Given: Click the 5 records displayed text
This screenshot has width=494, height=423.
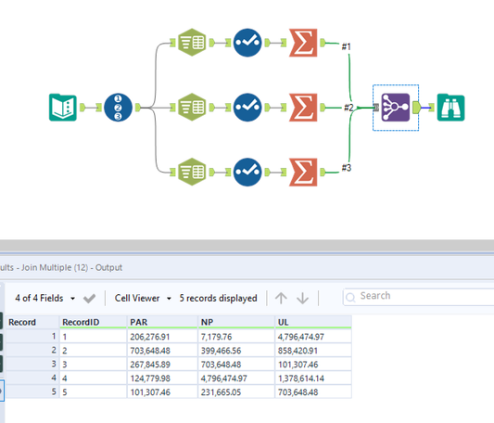Looking at the screenshot, I should [x=218, y=298].
